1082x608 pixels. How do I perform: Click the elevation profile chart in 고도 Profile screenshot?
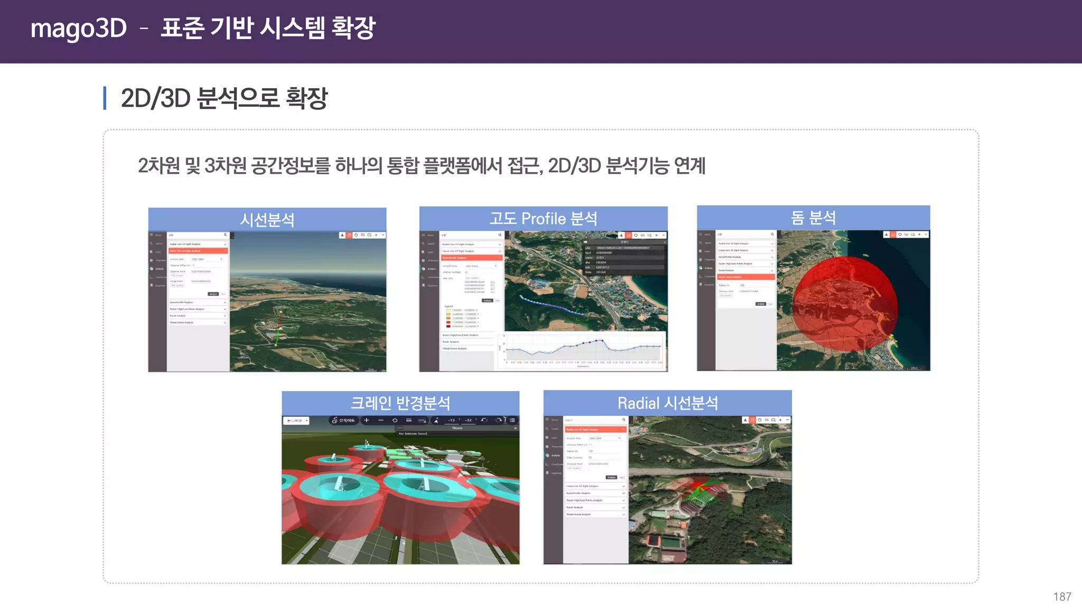tap(583, 349)
